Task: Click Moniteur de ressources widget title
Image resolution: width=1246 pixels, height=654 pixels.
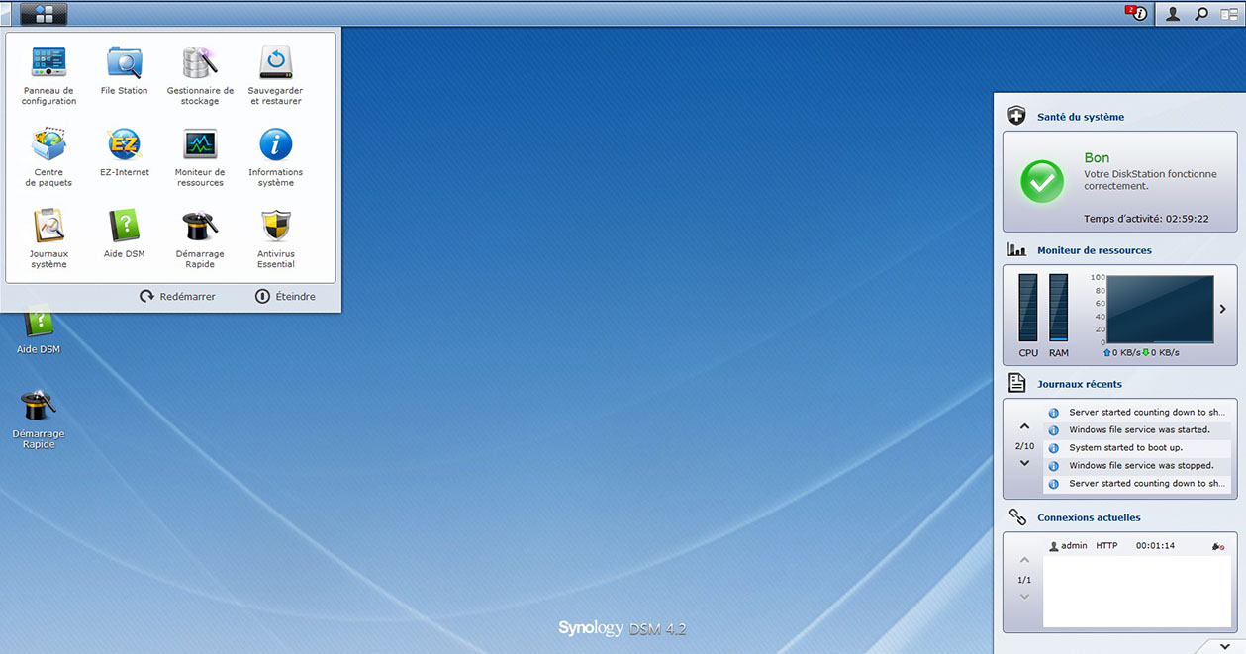Action: click(1095, 250)
